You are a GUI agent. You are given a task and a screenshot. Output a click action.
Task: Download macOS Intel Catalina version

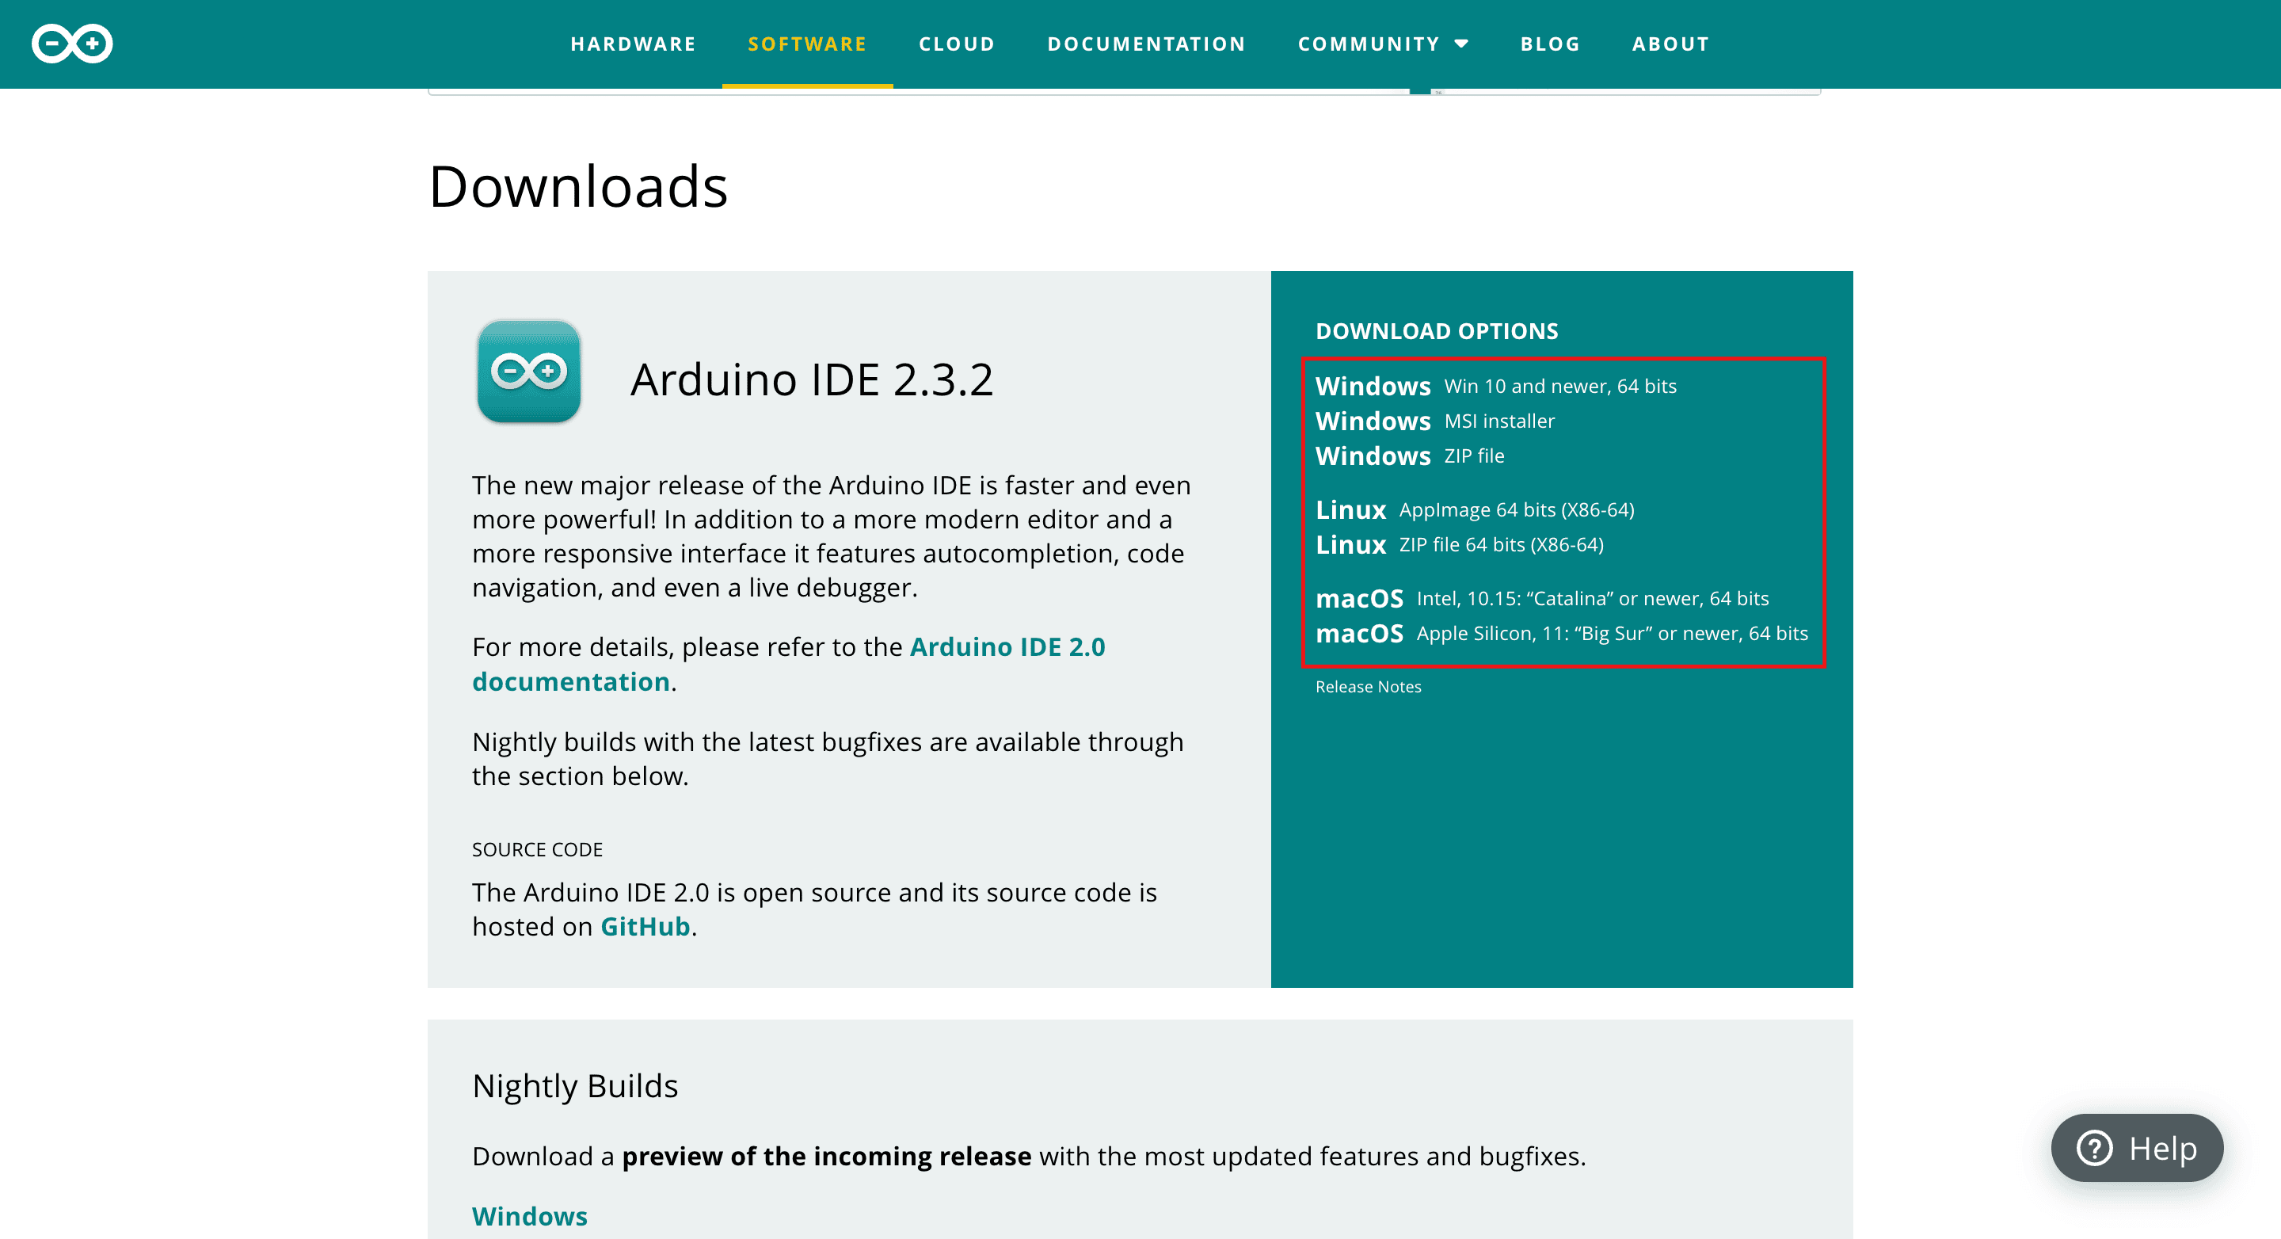click(x=1541, y=598)
